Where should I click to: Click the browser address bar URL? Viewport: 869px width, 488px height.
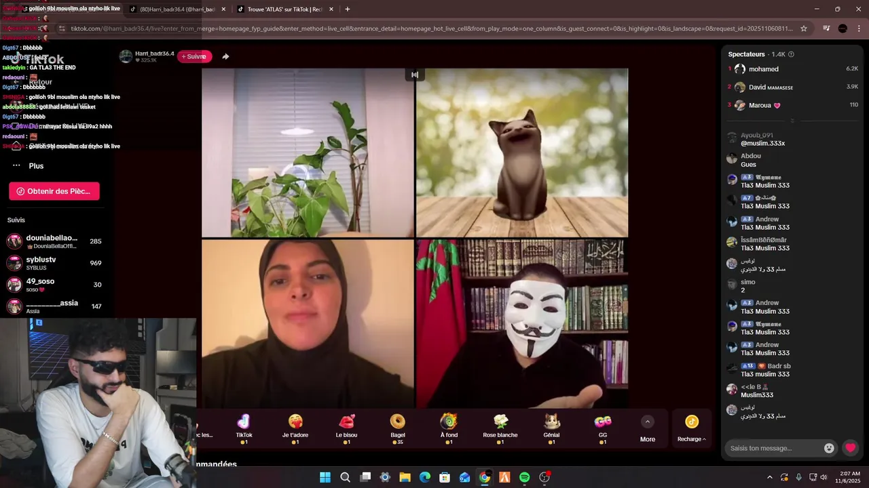[x=431, y=28]
